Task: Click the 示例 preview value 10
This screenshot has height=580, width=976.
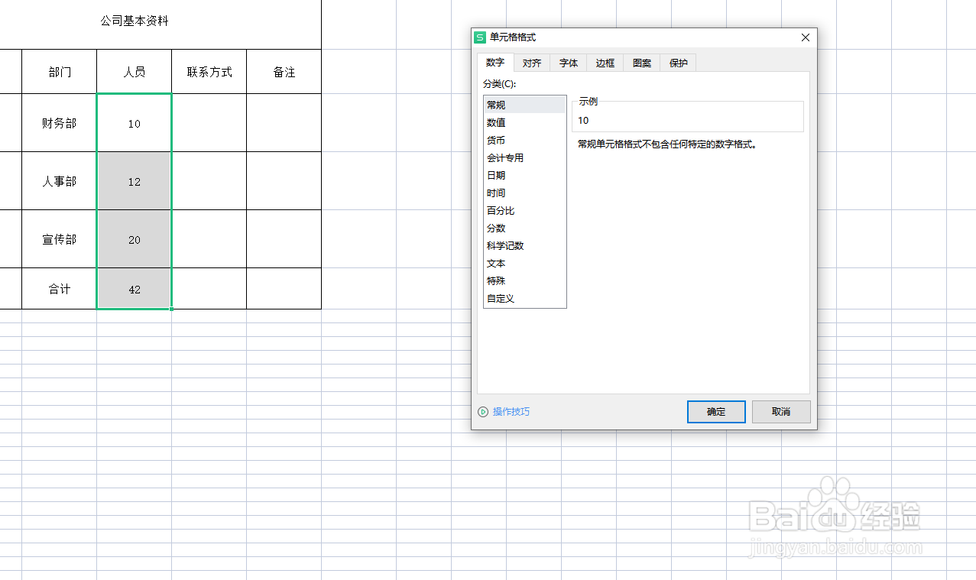Action: tap(583, 120)
